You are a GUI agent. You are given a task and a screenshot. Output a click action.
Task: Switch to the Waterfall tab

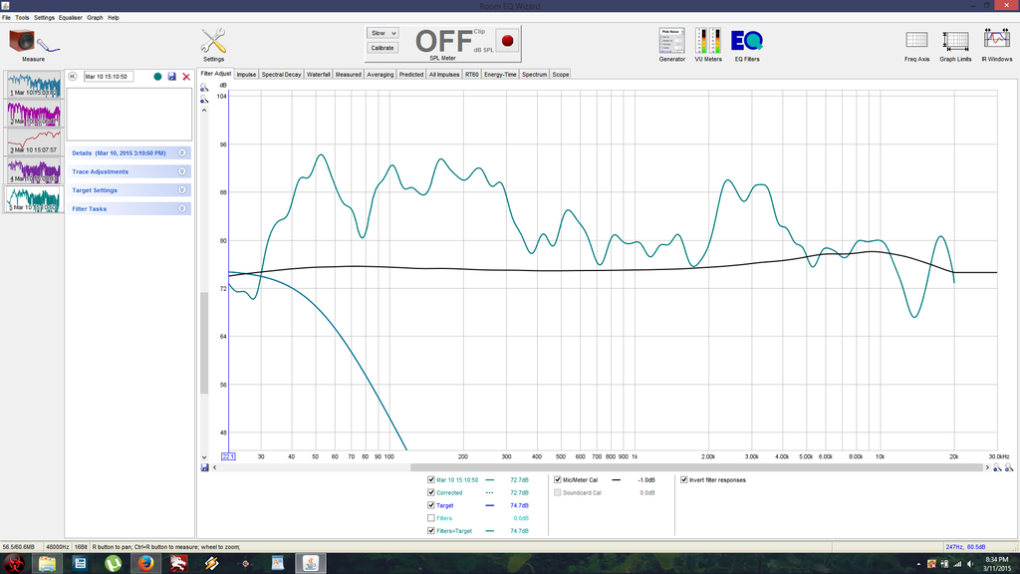tap(318, 74)
